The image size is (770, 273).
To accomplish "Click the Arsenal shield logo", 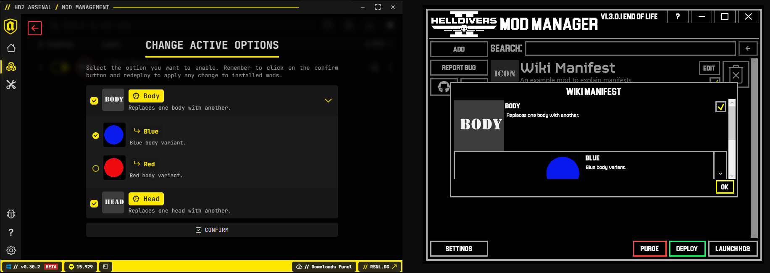I will pos(11,26).
